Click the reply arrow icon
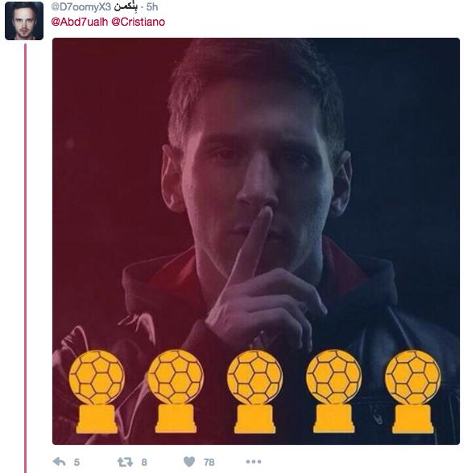This screenshot has width=476, height=473. point(59,462)
